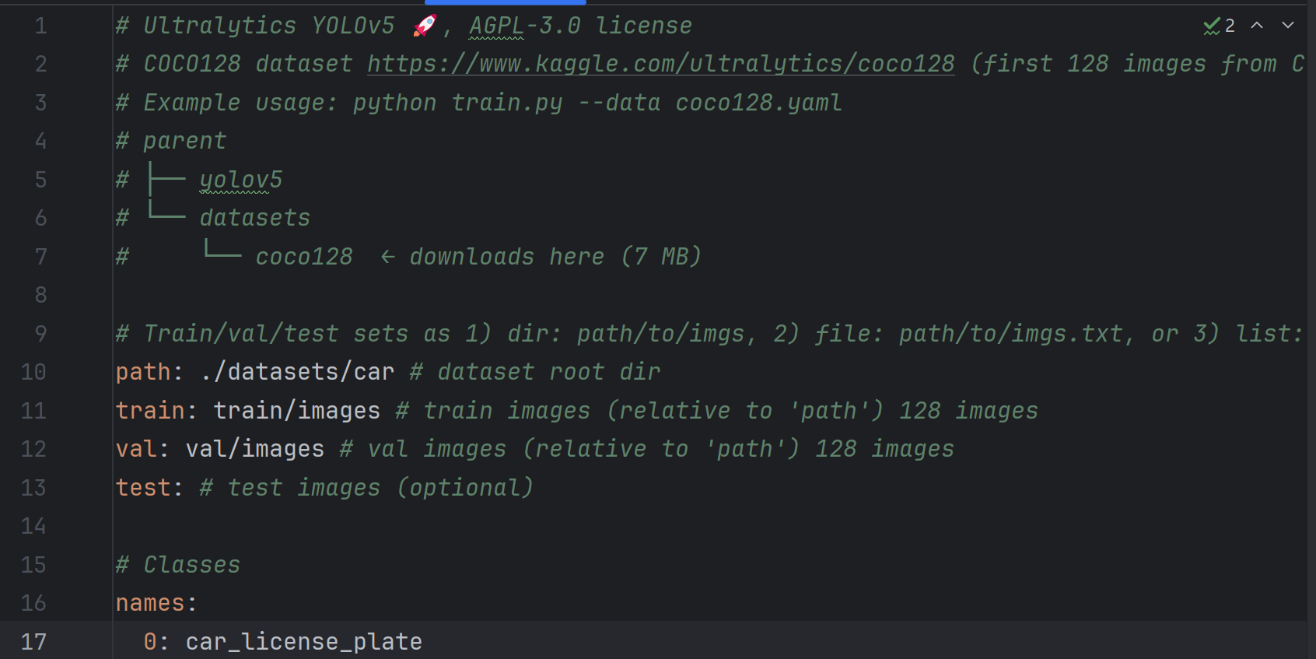Click 'datasets' in tree comment
This screenshot has height=659, width=1316.
pos(255,218)
